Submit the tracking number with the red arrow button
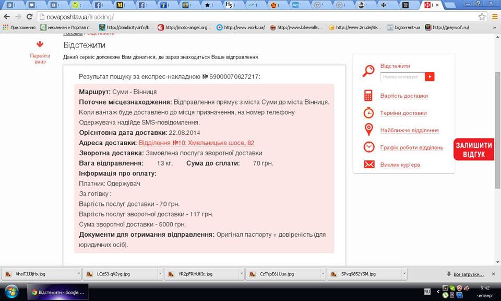501x301 pixels. pos(430,77)
